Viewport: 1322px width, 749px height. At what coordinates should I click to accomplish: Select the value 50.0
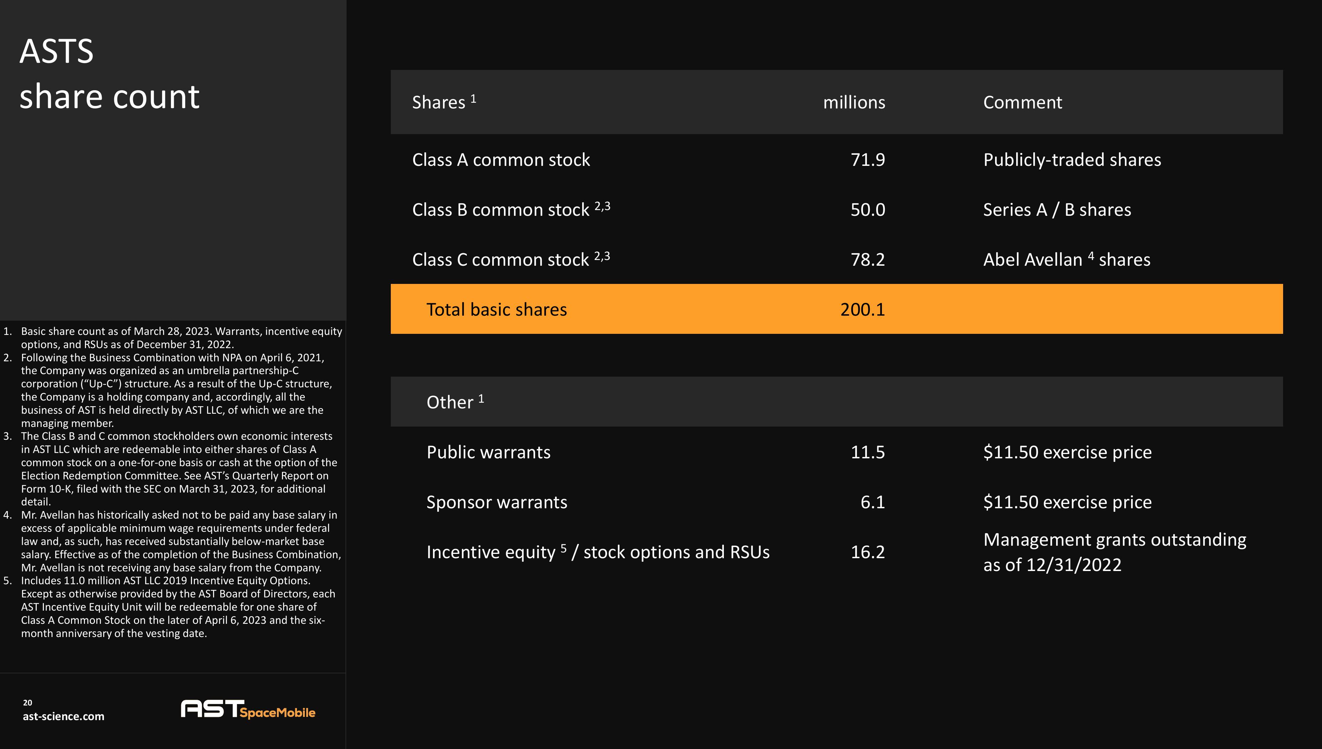point(867,209)
